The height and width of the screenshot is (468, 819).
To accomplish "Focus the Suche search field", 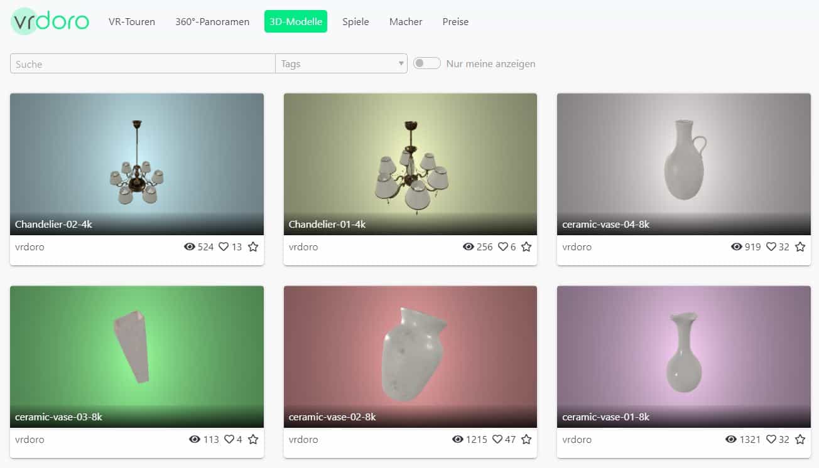I will click(x=143, y=64).
